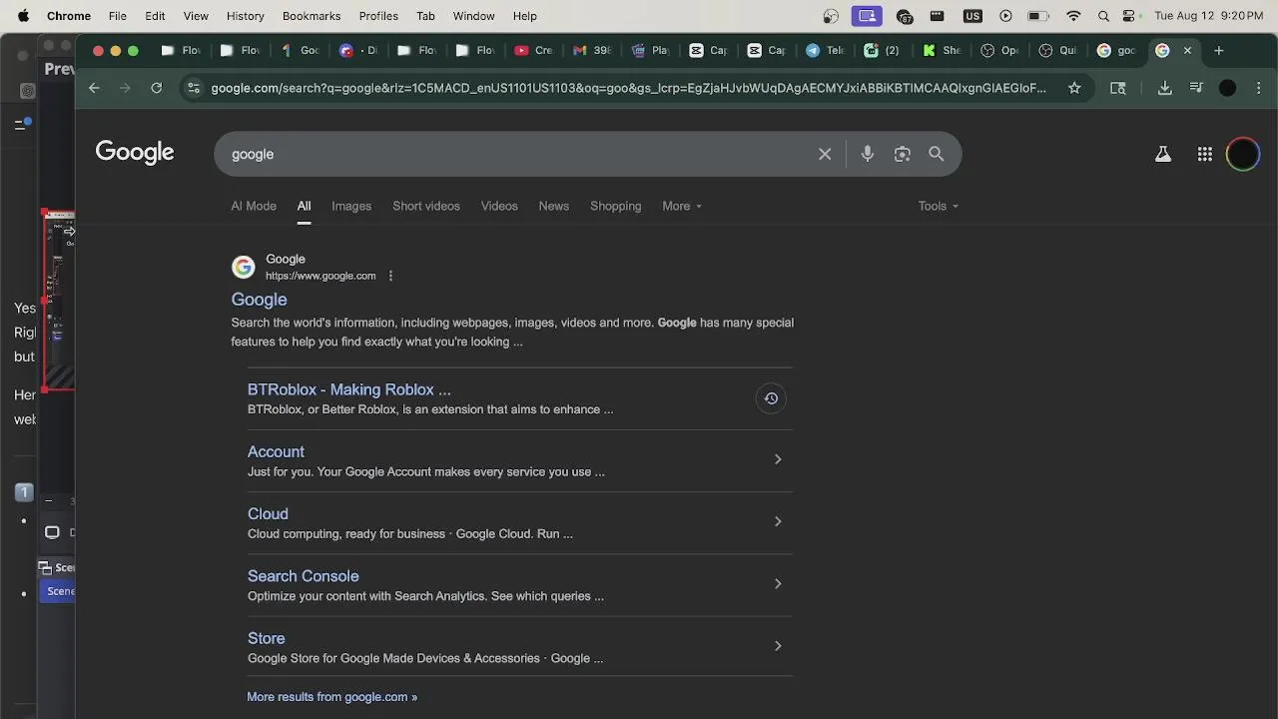The height and width of the screenshot is (719, 1278).
Task: Click the US input source icon
Action: [971, 16]
